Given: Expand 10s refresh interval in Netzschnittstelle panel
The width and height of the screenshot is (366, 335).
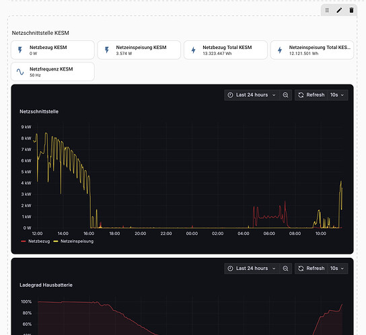Looking at the screenshot, I should (338, 95).
